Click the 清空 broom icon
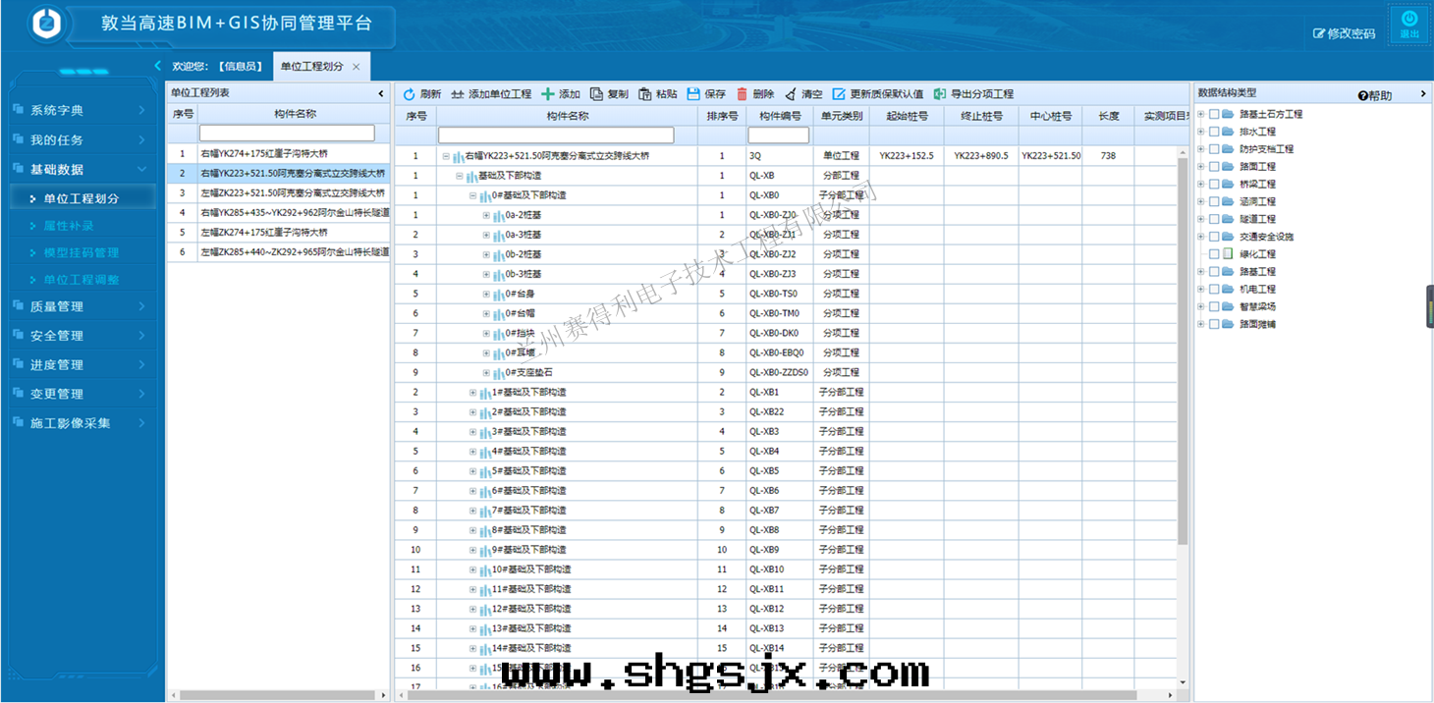 [x=791, y=94]
